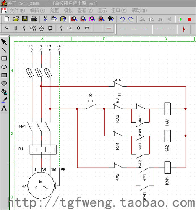Open the 窗口(W) menu

(x=119, y=10)
